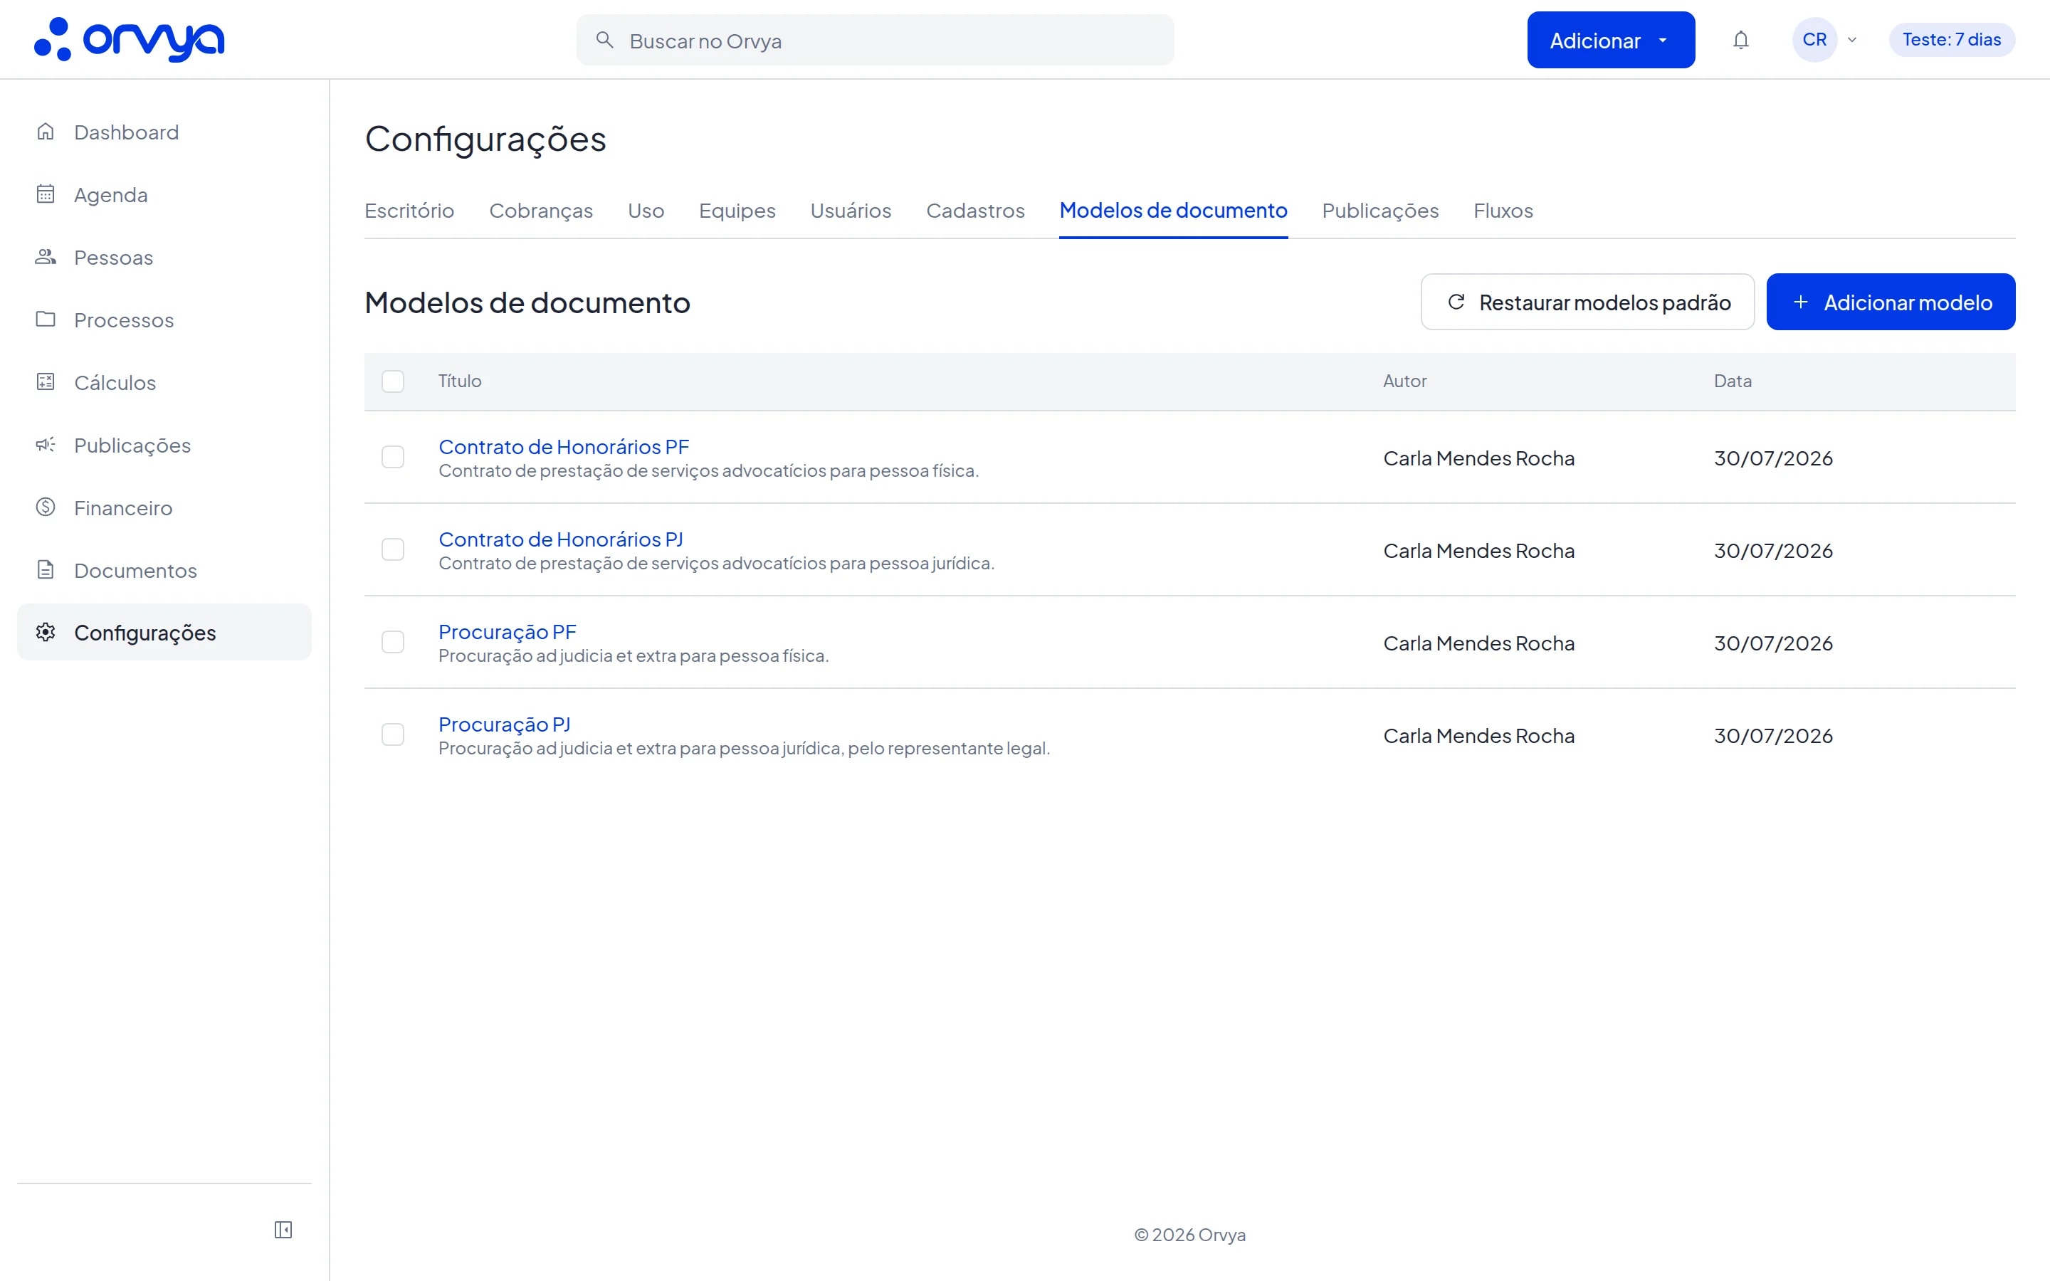Click the Processos folder icon
The width and height of the screenshot is (2050, 1281).
coord(46,320)
